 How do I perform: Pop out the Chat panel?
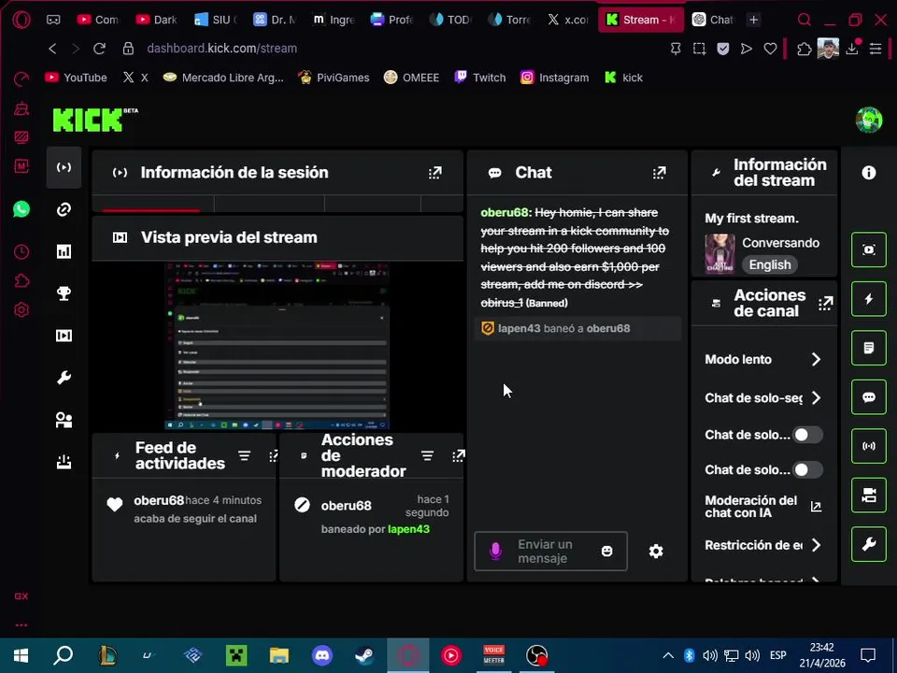tap(660, 172)
